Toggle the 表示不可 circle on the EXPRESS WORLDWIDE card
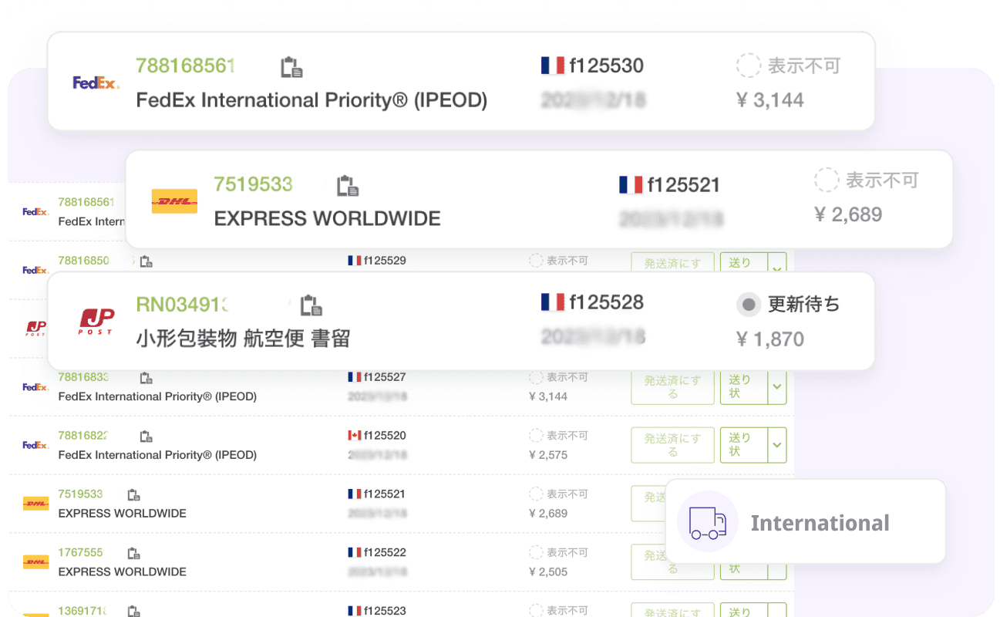The height and width of the screenshot is (617, 1000). [827, 180]
